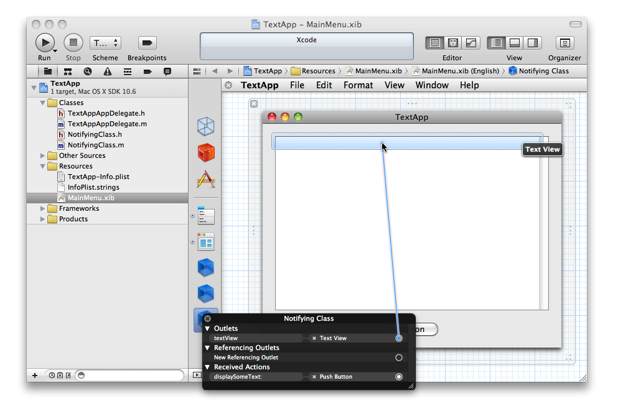
Task: Click the add (+) button in navigator
Action: point(35,376)
